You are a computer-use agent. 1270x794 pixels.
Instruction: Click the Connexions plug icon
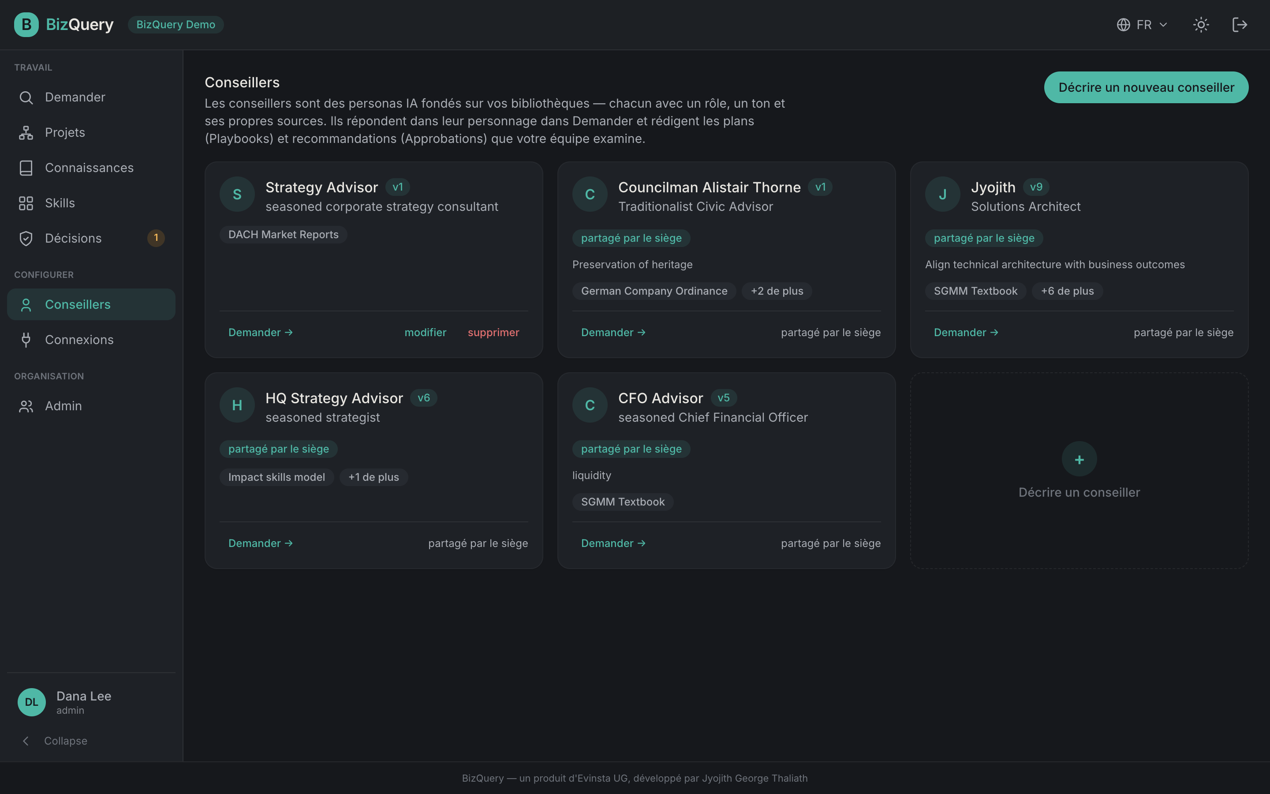(x=26, y=340)
